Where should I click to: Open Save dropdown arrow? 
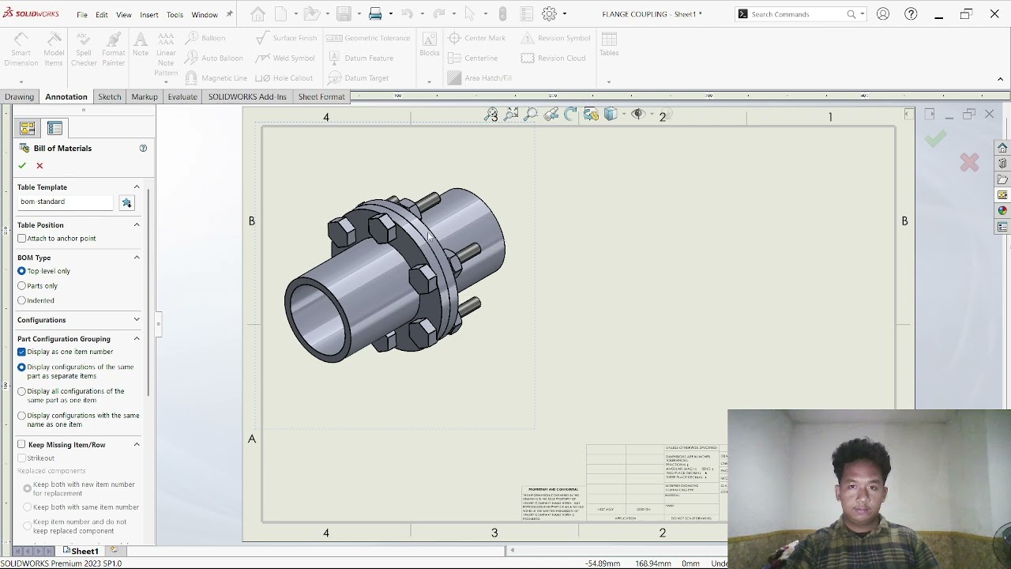click(358, 13)
